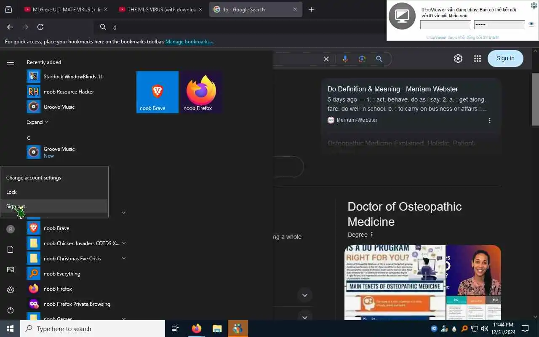The image size is (539, 337).
Task: Click the Type here to search box
Action: [x=93, y=329]
